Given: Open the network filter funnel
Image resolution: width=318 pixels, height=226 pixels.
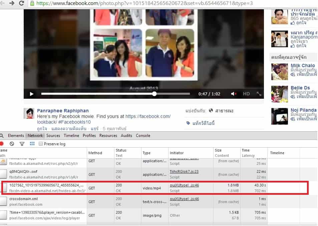Looking at the screenshot, I should [22, 144].
